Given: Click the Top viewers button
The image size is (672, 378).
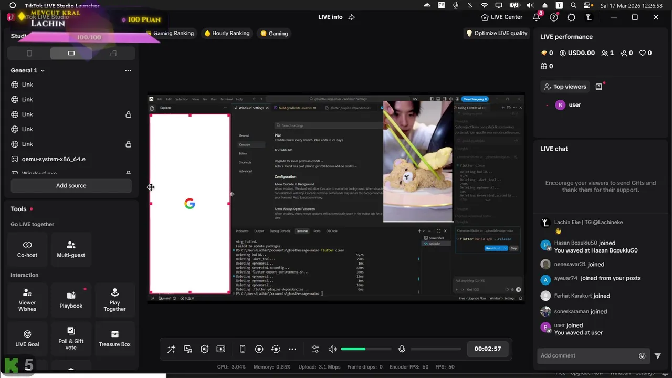Looking at the screenshot, I should [x=565, y=87].
